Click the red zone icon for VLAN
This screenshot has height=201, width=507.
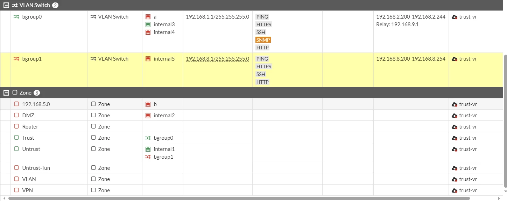tap(16, 179)
